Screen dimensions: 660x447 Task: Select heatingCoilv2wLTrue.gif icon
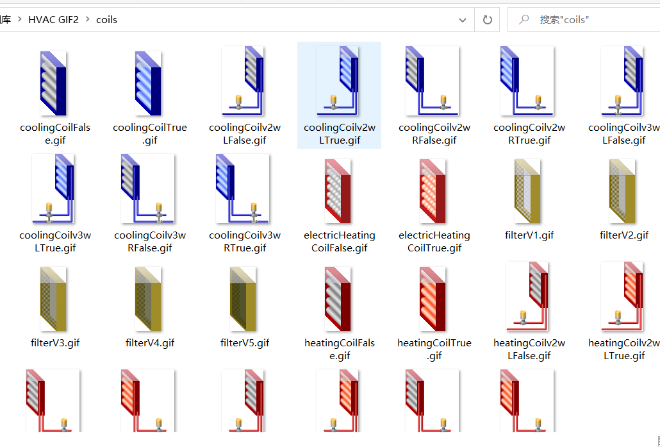622,296
